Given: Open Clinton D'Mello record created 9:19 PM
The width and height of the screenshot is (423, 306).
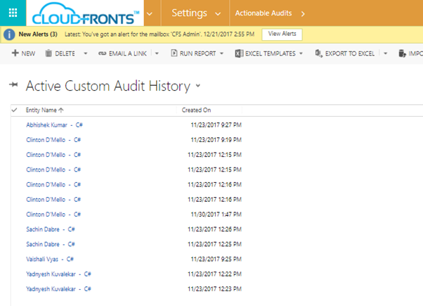Looking at the screenshot, I should (53, 139).
